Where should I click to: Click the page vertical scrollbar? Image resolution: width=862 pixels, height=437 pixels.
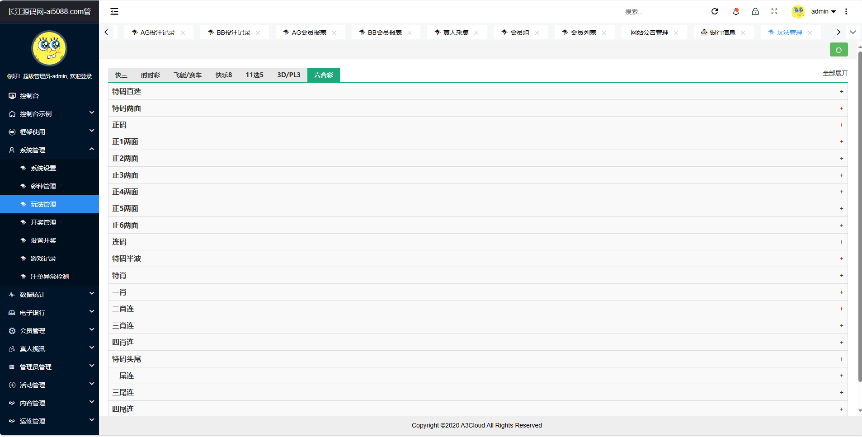click(x=860, y=217)
